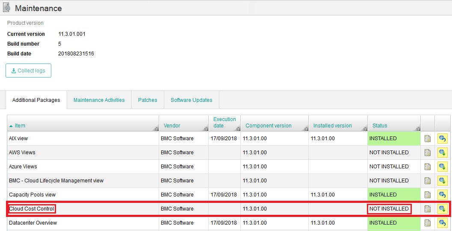
Task: Install BMC Cloud Lifecycle Management view
Action: point(442,181)
